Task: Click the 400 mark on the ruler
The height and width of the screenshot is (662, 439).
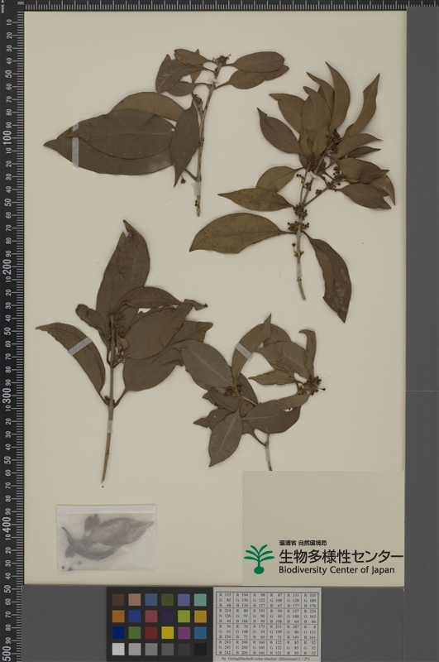Action: pos(7,524)
